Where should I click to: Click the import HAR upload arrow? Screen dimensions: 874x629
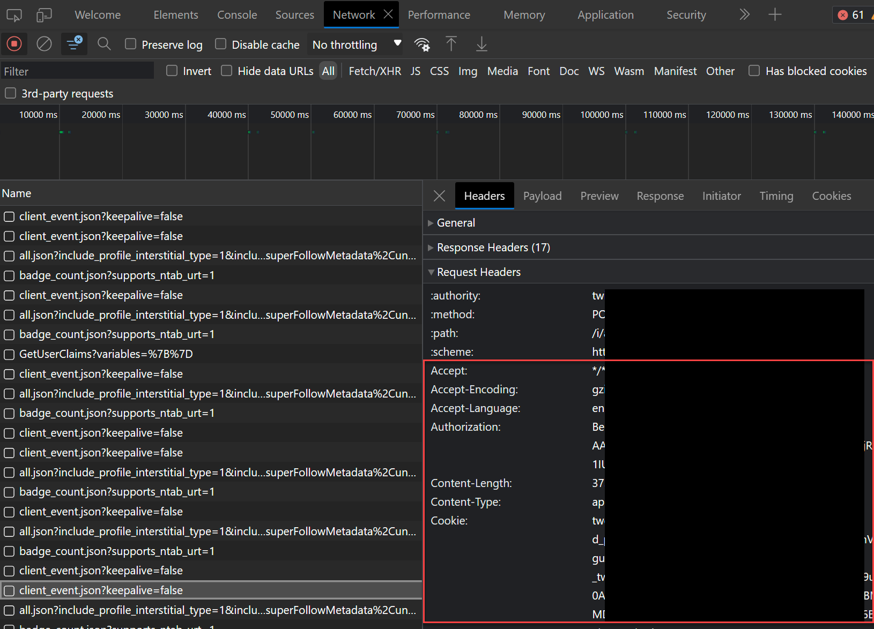(451, 44)
